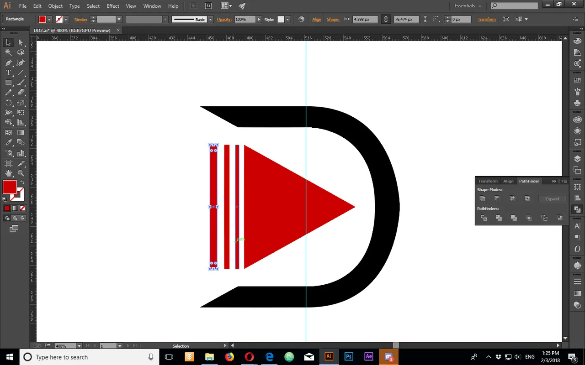585x365 pixels.
Task: Click the Change Screen Mode button
Action: click(14, 228)
